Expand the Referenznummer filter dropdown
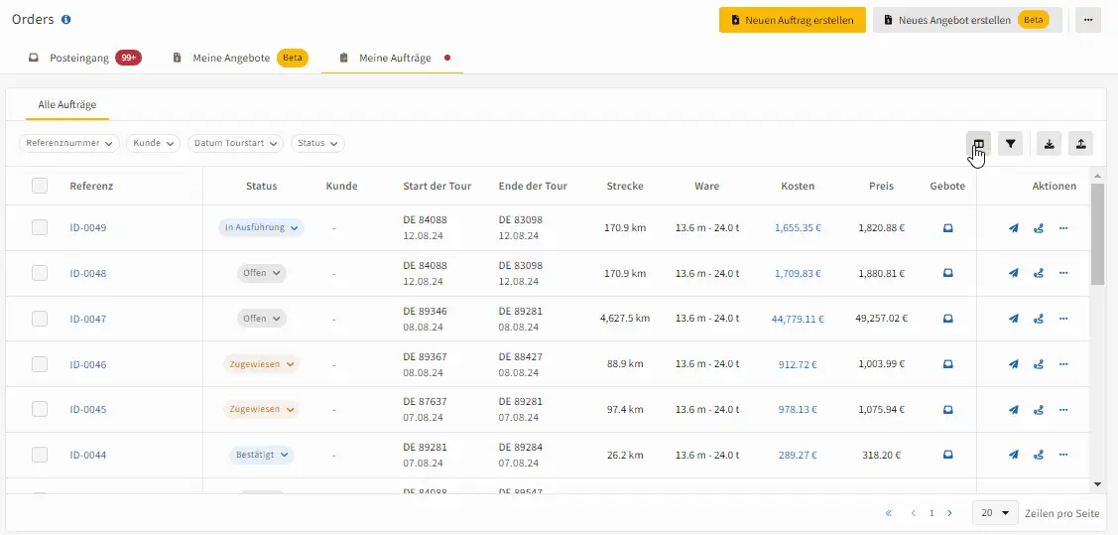This screenshot has height=535, width=1118. tap(69, 143)
